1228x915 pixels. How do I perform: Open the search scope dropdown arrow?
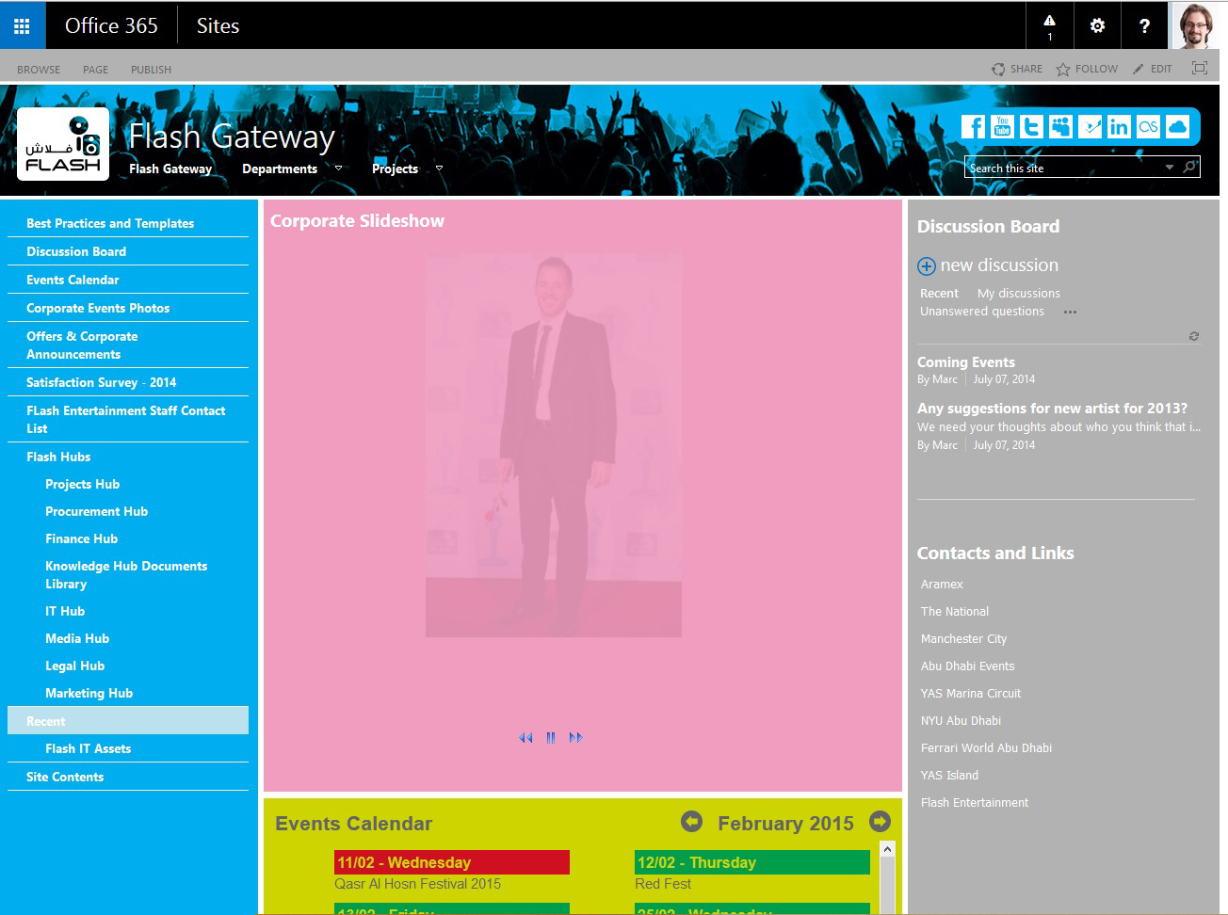coord(1170,168)
